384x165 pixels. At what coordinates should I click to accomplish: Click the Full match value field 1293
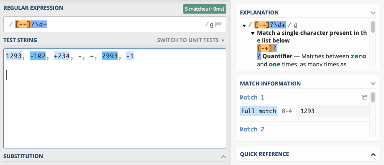coord(333,111)
